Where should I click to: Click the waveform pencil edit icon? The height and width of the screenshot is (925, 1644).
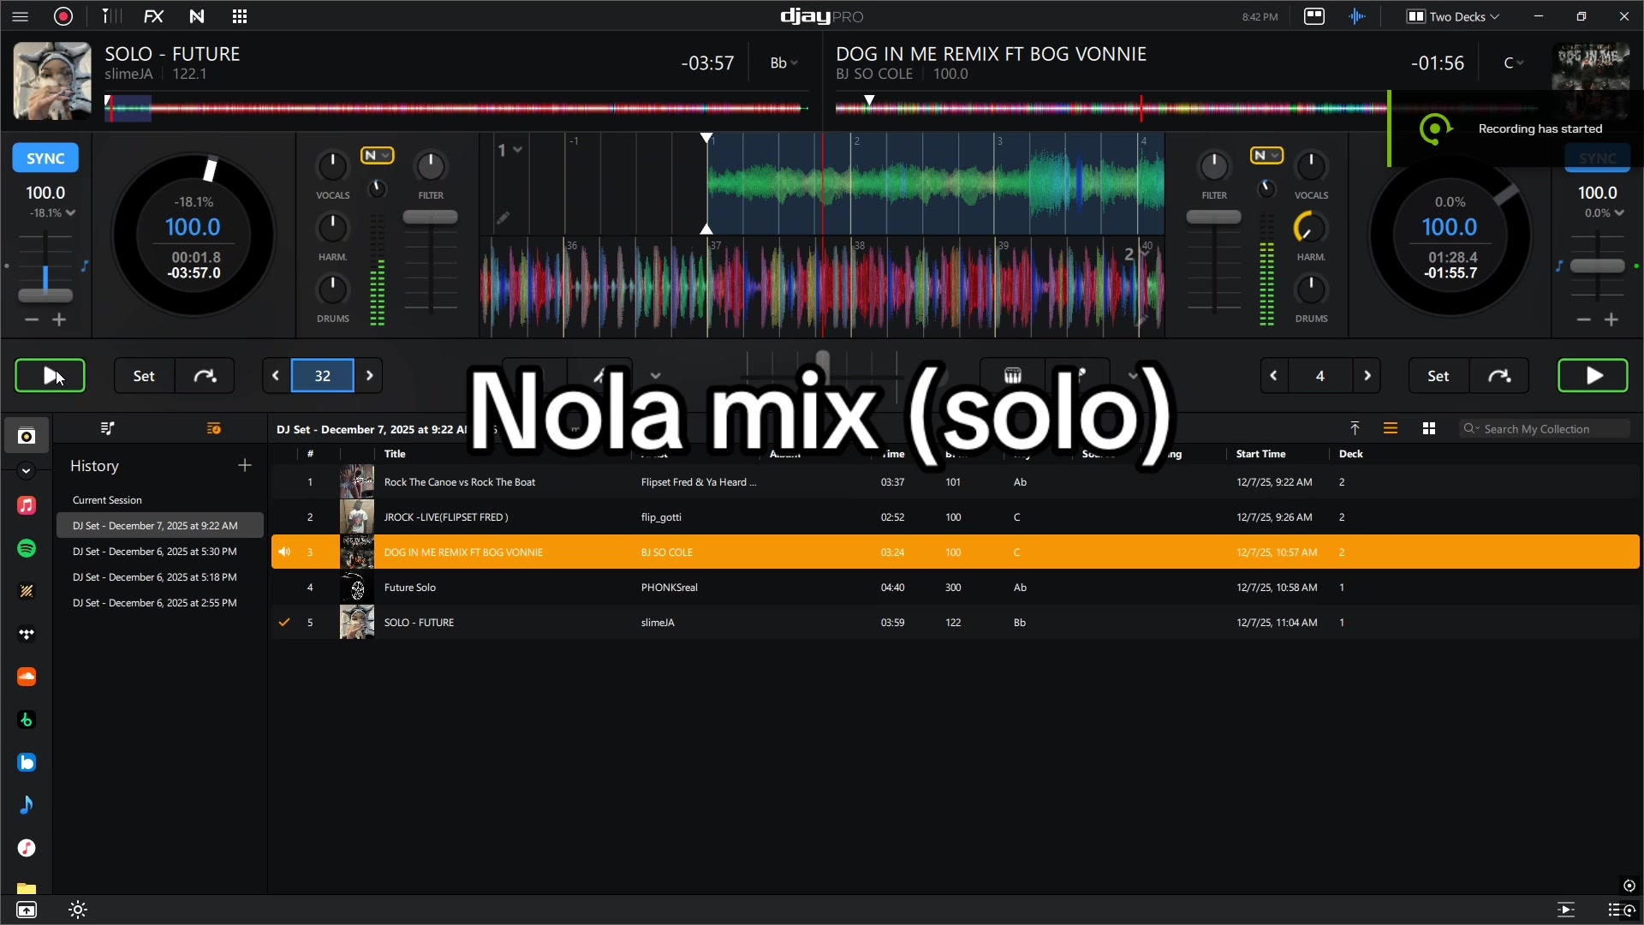[503, 218]
